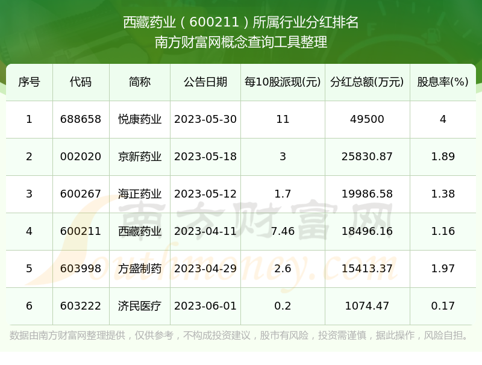Click announcement date 2023-06-01
Screen dimensions: 482x365
[x=205, y=306]
